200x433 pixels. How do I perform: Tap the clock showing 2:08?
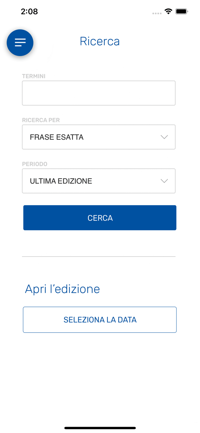click(29, 11)
